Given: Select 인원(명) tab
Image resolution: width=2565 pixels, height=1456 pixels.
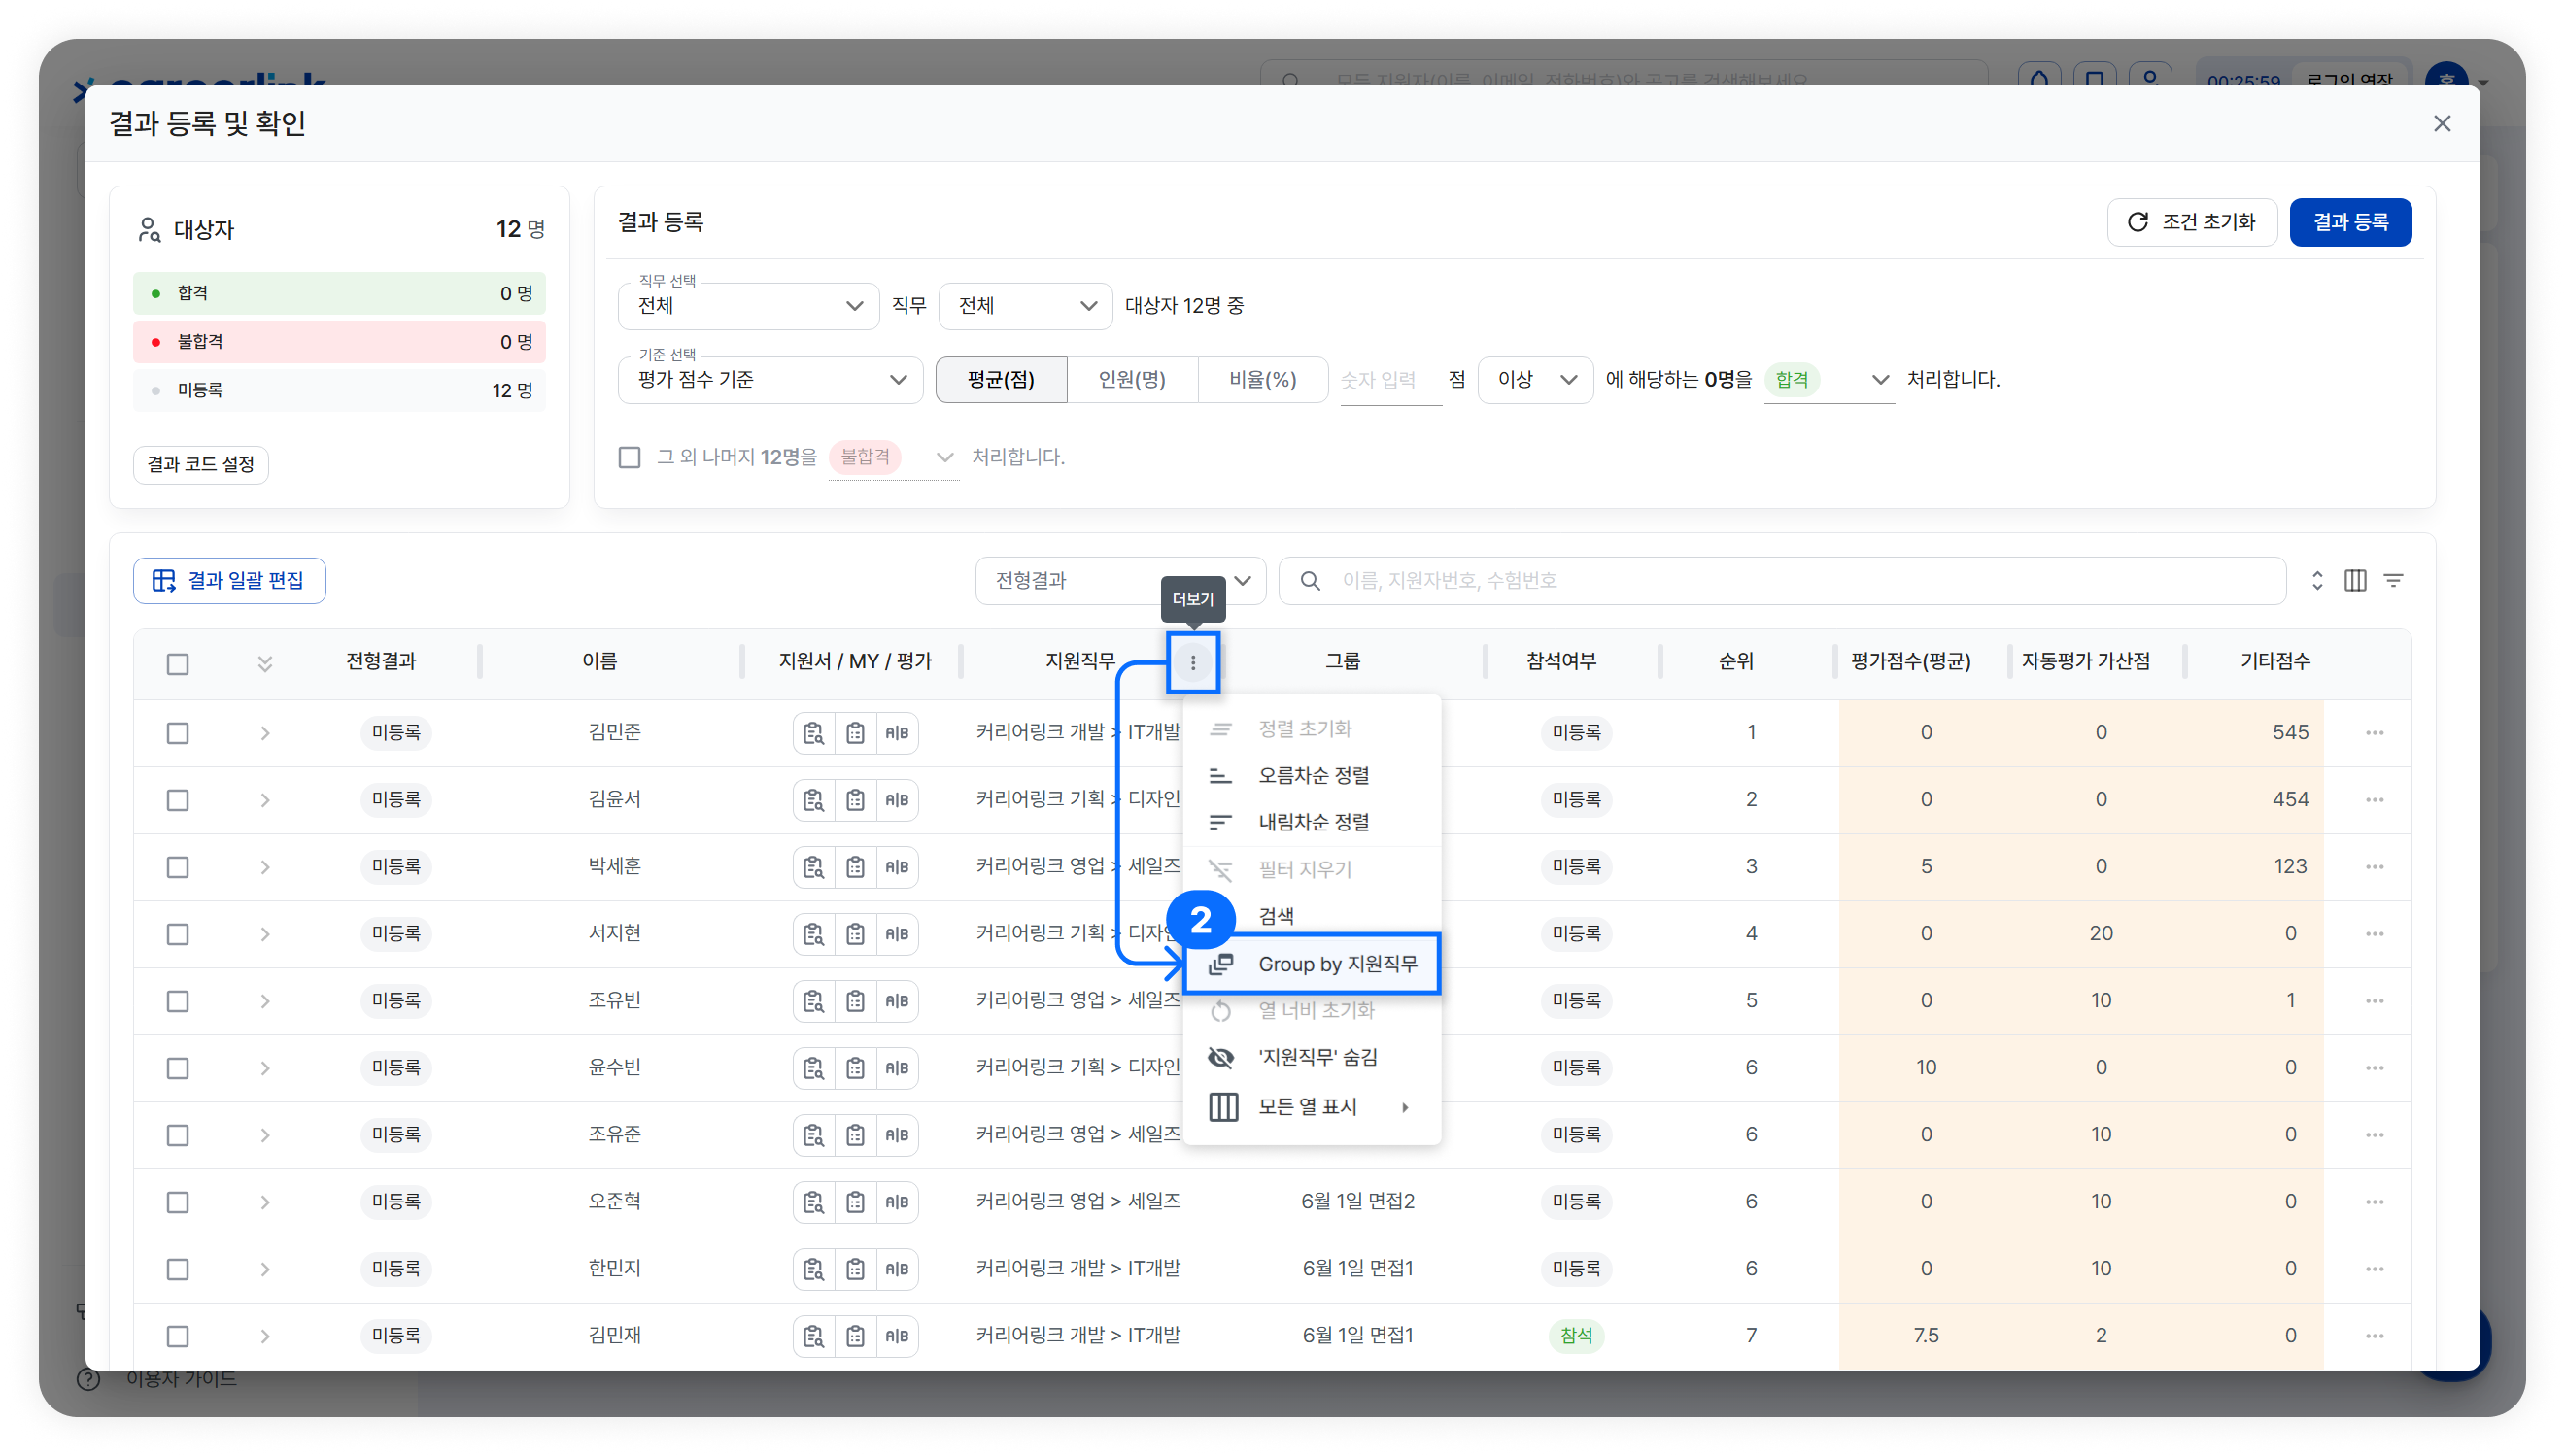Looking at the screenshot, I should point(1132,379).
